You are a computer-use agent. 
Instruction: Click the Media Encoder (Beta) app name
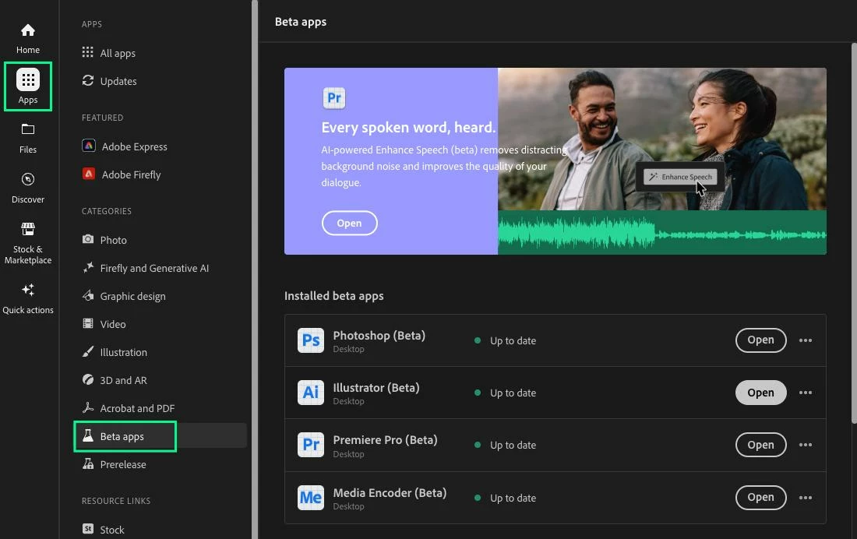tap(390, 492)
